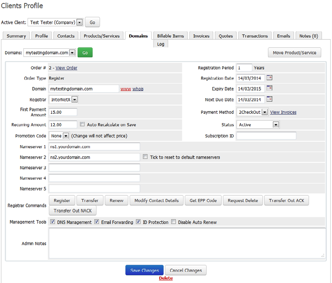Focus the Nameserver 1 field
The height and width of the screenshot is (283, 332).
(x=94, y=146)
